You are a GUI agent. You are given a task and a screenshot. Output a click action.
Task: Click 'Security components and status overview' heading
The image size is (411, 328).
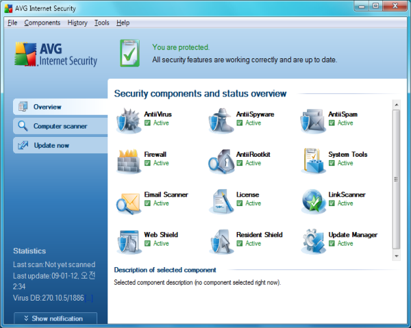pyautogui.click(x=200, y=94)
